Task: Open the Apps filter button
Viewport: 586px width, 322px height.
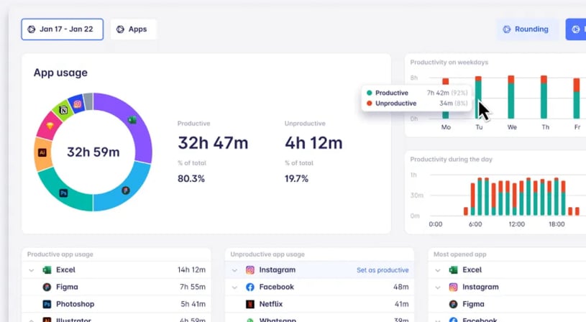Action: point(132,29)
